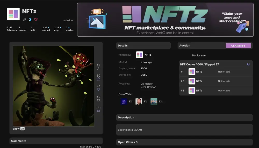
Task: Give a diamond using the diamond icon
Action: (98, 89)
